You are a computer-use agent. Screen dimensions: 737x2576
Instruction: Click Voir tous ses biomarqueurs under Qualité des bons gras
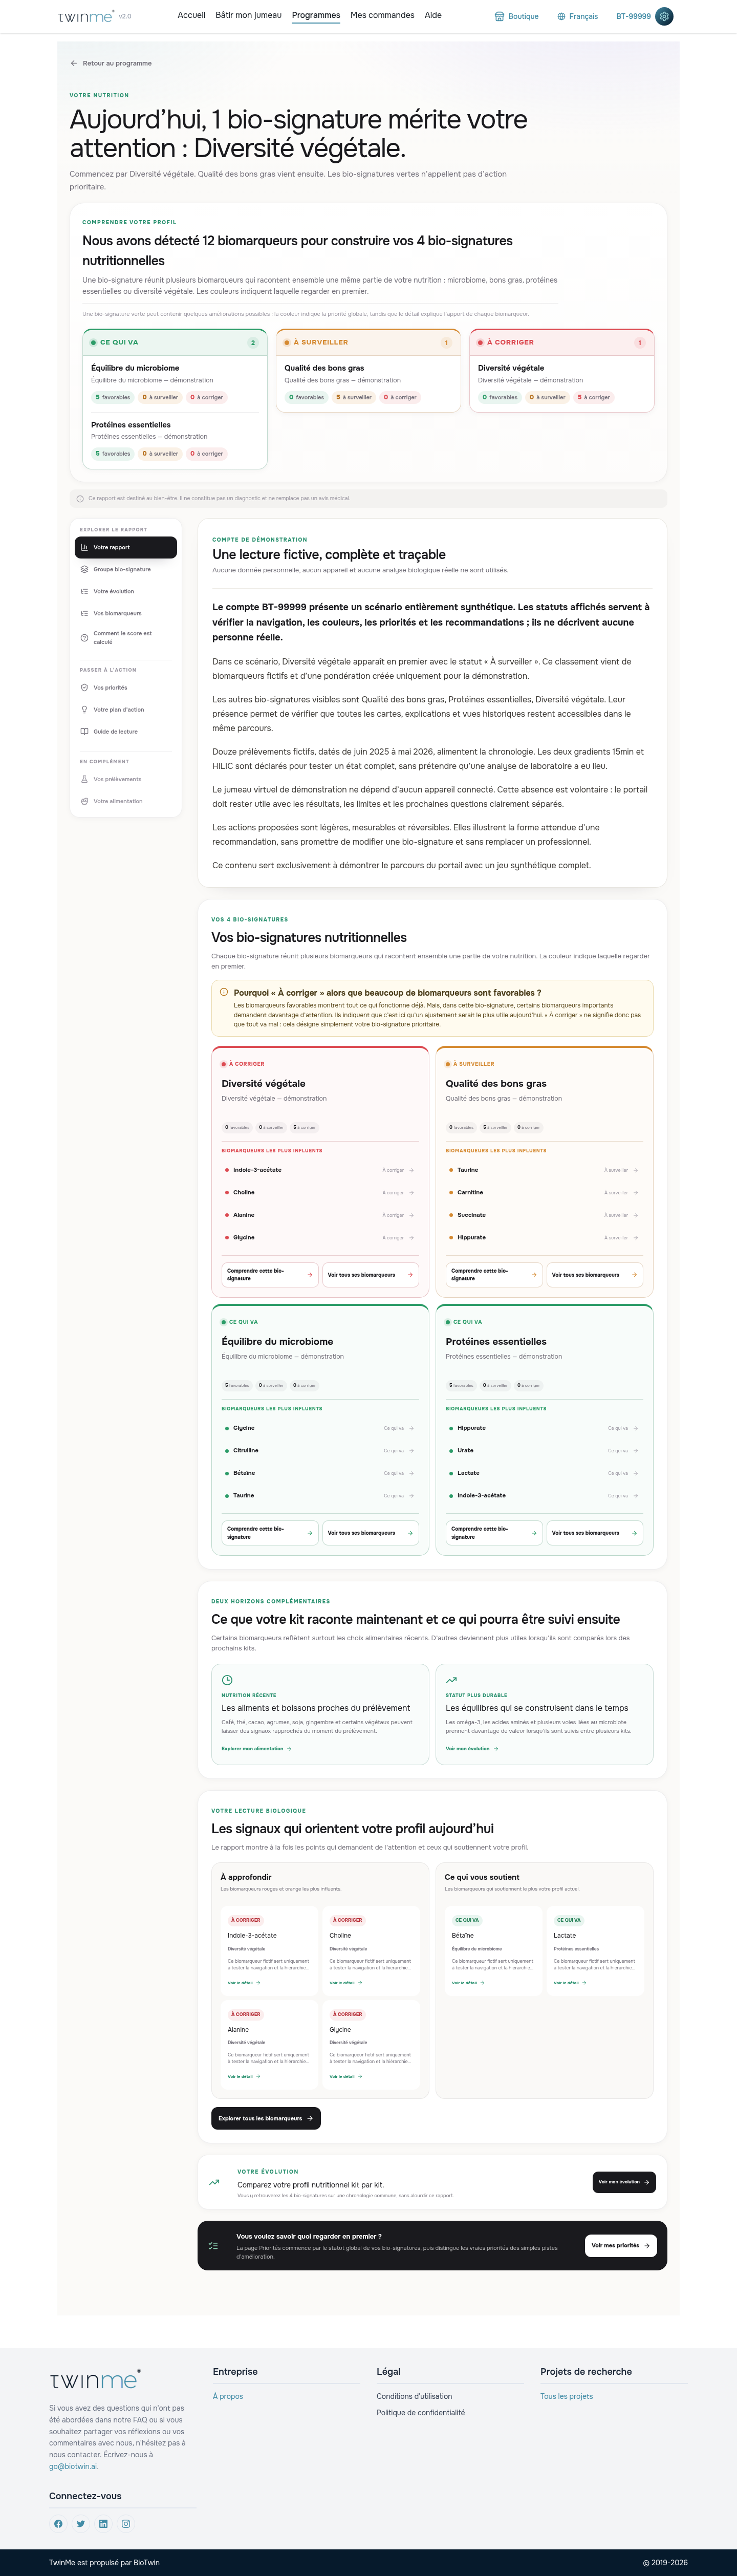click(594, 1274)
